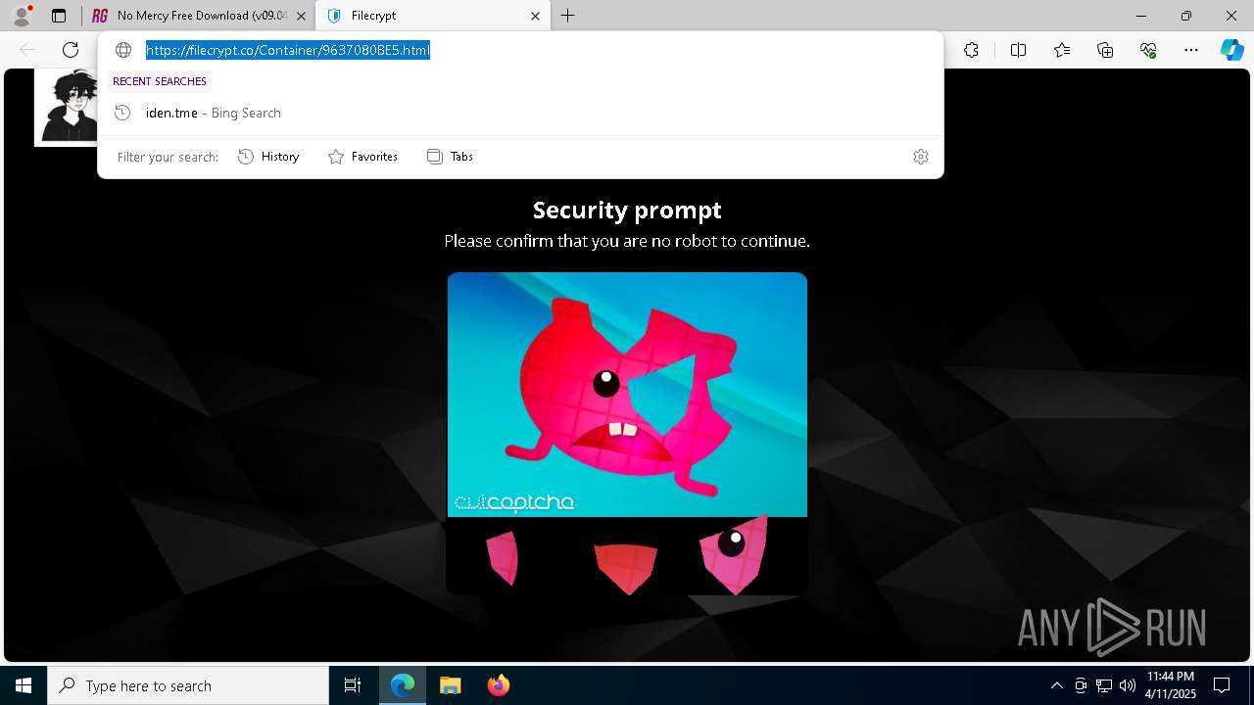This screenshot has height=705, width=1254.
Task: Open Favorites star icon in toolbar
Action: pos(1062,50)
